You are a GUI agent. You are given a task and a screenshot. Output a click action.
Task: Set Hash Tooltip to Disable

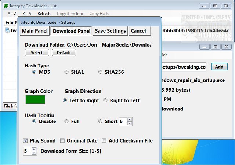coord(34,121)
